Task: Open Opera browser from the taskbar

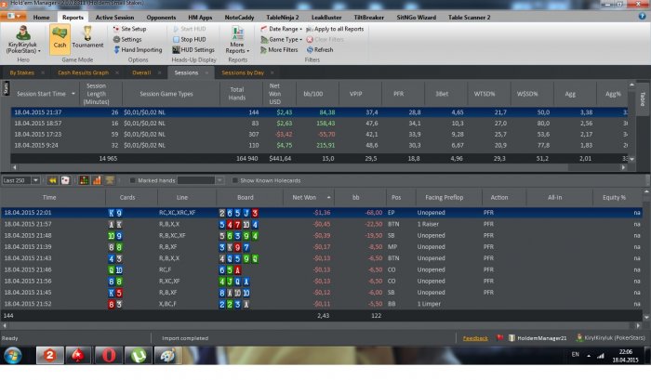Action: click(x=109, y=356)
